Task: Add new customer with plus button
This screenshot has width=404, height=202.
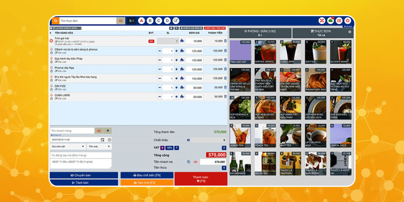Action: pyautogui.click(x=108, y=130)
